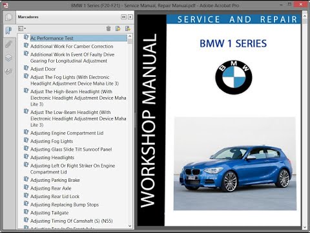The image size is (310, 233).
Task: Open the Adjust The Fog Lights bookmark
Action: coord(74,80)
